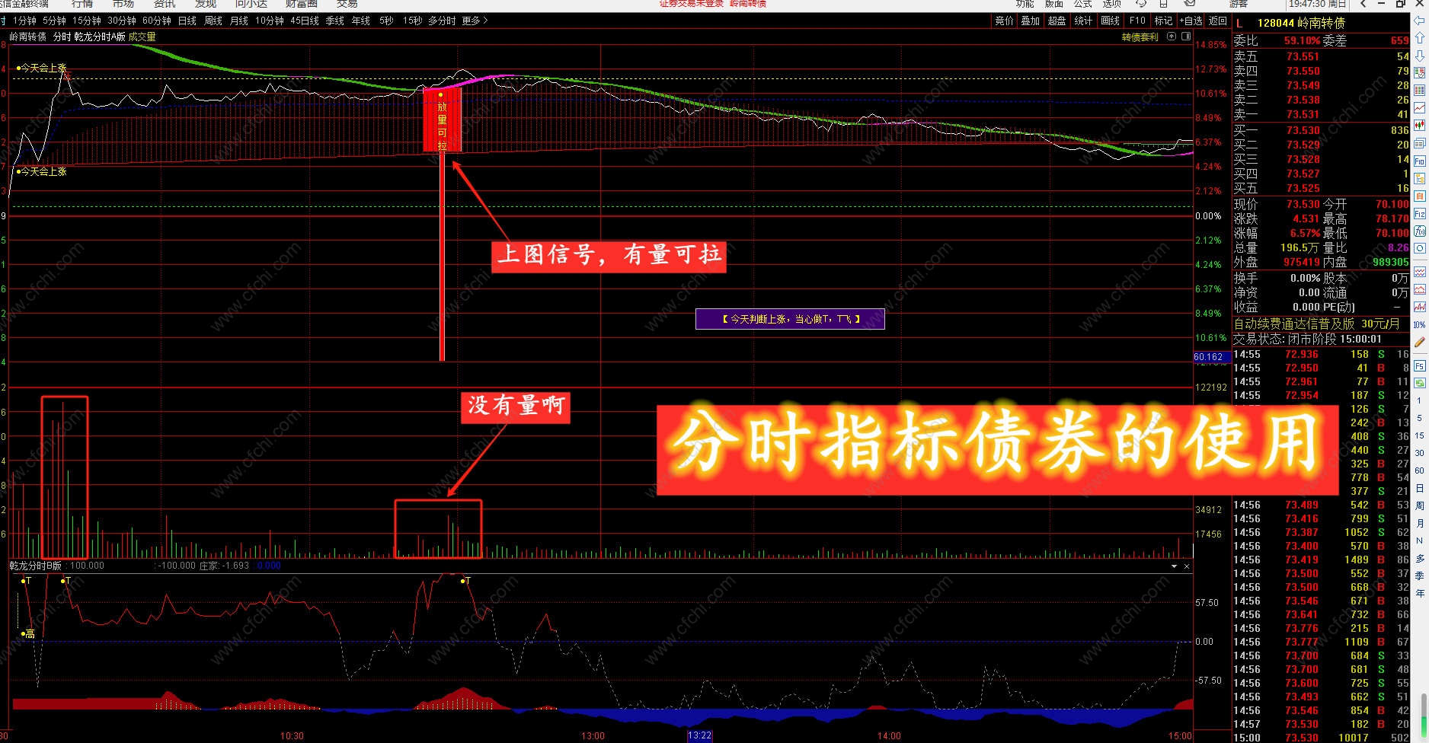Switch to the 1分钟 period tab
The width and height of the screenshot is (1429, 743).
[x=24, y=21]
